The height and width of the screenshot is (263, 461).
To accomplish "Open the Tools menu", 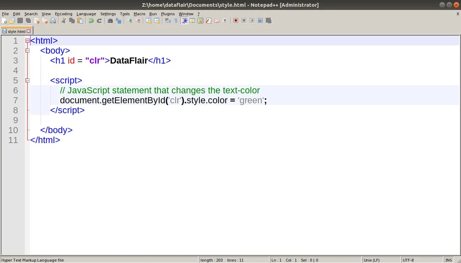I will point(125,14).
